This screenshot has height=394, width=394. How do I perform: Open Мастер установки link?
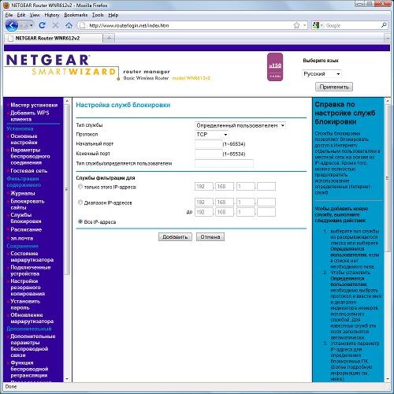point(34,105)
